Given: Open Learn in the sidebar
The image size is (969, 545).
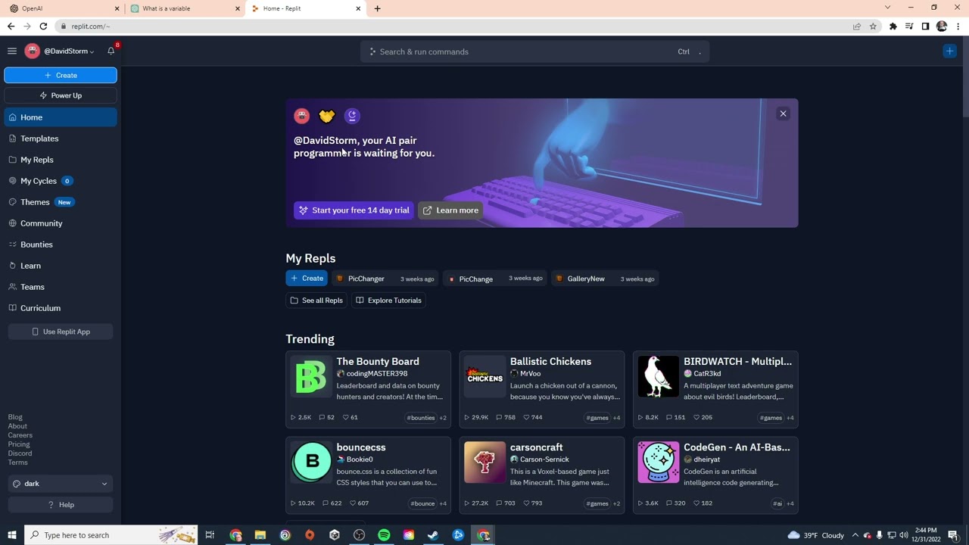Looking at the screenshot, I should click(x=61, y=266).
